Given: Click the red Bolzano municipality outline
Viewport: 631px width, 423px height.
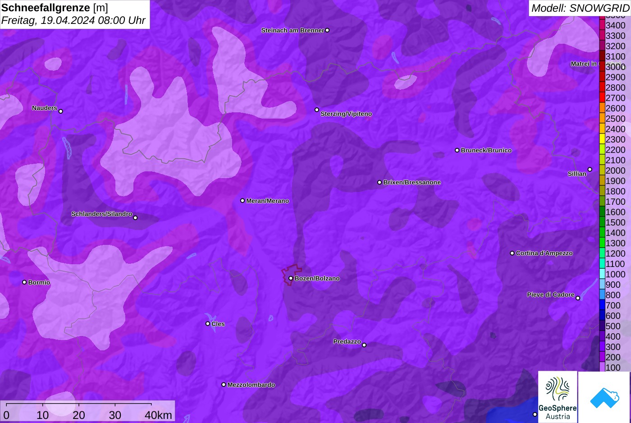Looking at the screenshot, I should tap(292, 274).
